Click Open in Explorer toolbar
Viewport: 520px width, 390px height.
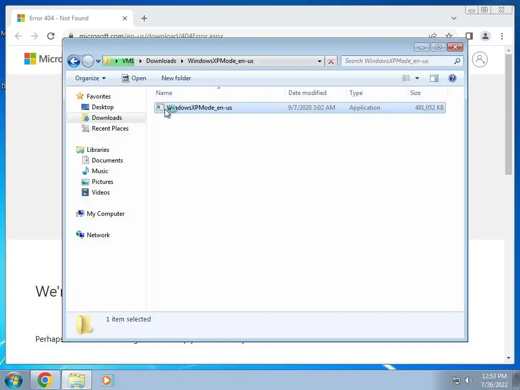pos(134,78)
